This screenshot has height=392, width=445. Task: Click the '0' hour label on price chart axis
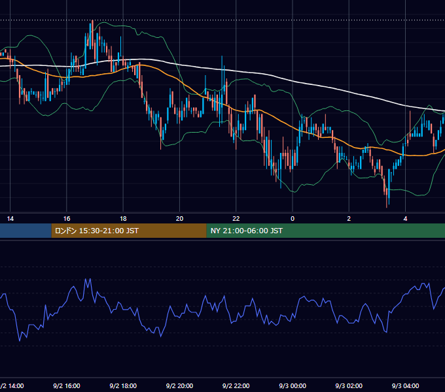[x=293, y=219]
